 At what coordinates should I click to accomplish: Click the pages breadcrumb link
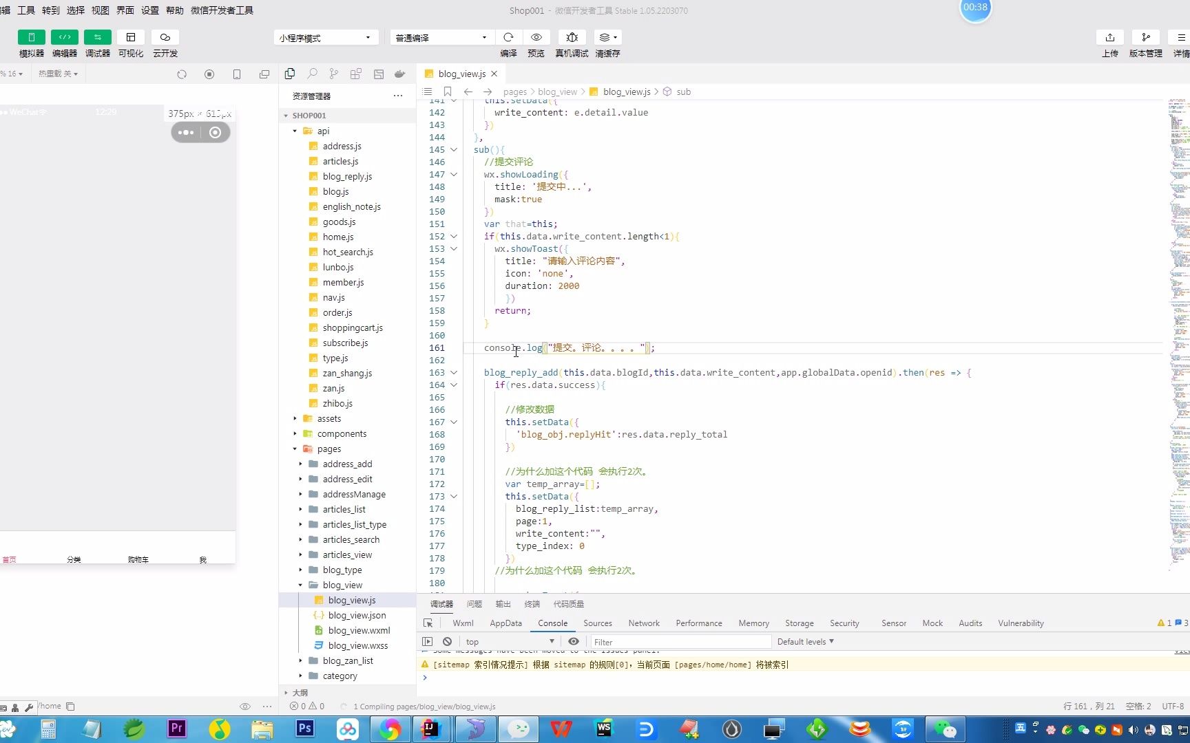pos(514,91)
